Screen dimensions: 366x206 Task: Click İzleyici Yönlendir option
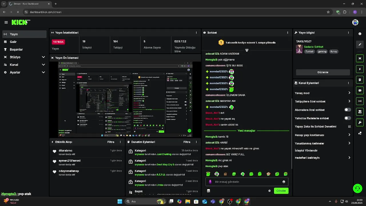click(x=306, y=150)
